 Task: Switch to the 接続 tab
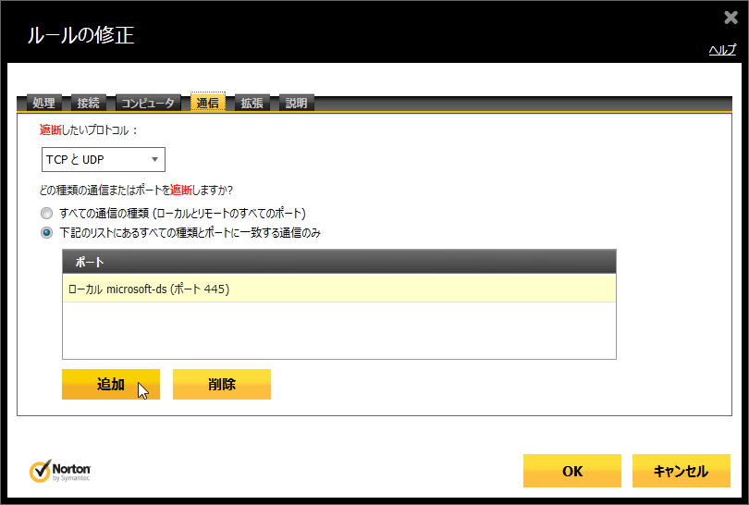[x=90, y=103]
